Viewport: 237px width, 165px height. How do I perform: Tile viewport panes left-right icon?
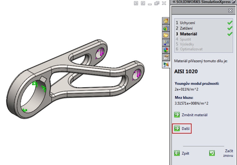click(x=136, y=3)
